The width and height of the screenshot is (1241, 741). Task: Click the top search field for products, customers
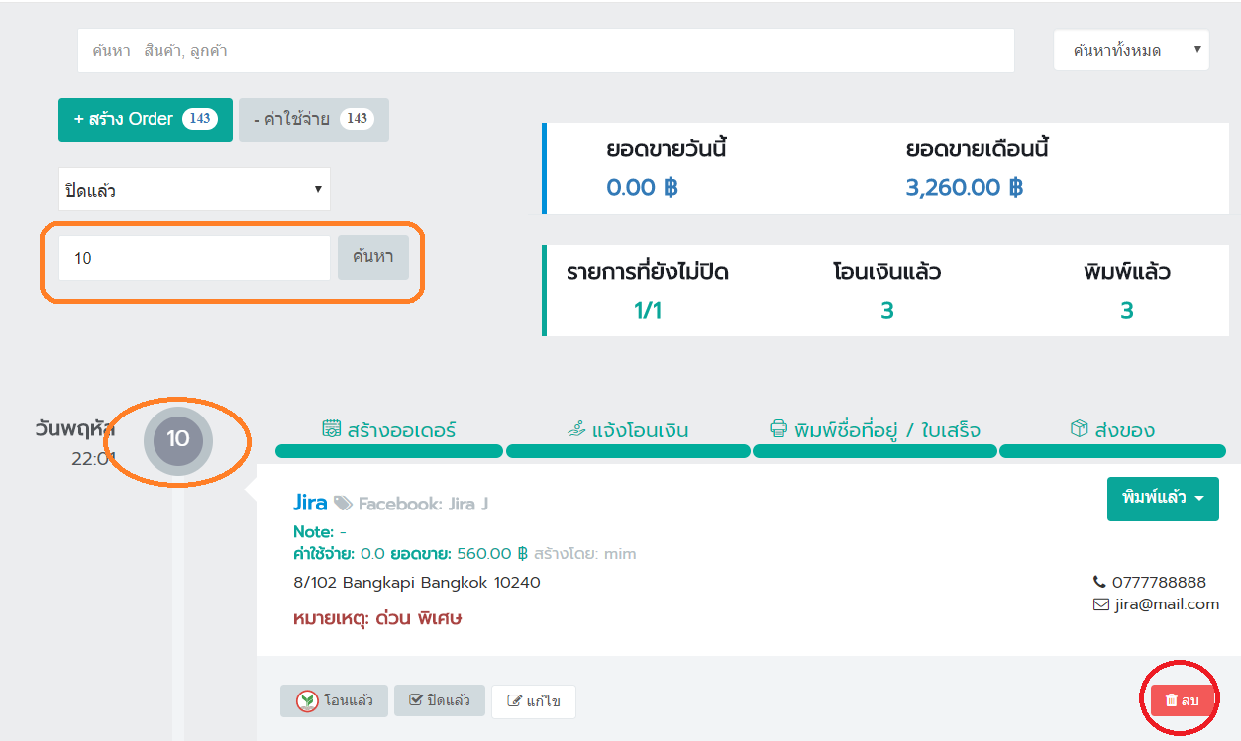pos(546,50)
